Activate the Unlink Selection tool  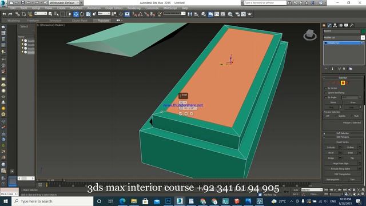point(23,14)
